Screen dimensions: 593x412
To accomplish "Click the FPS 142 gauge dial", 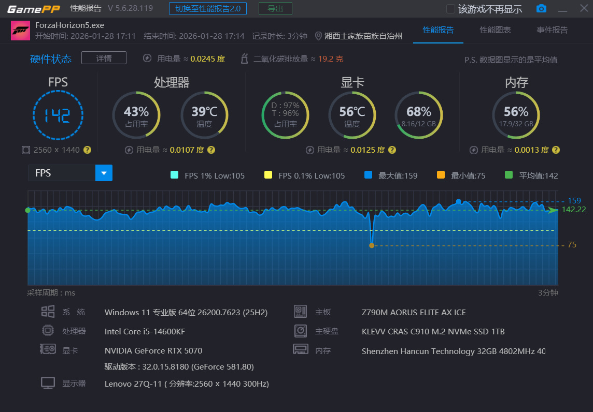I will pyautogui.click(x=58, y=115).
